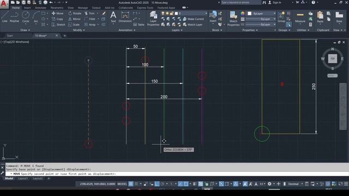Click the Paste clipboard icon
349x196 pixels.
coord(320,17)
